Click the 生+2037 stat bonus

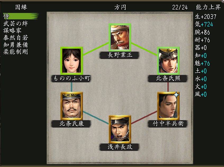point(205,17)
